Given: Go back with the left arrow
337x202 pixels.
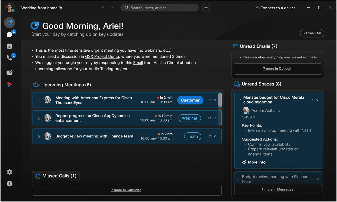Looking at the screenshot, I should (103, 8).
